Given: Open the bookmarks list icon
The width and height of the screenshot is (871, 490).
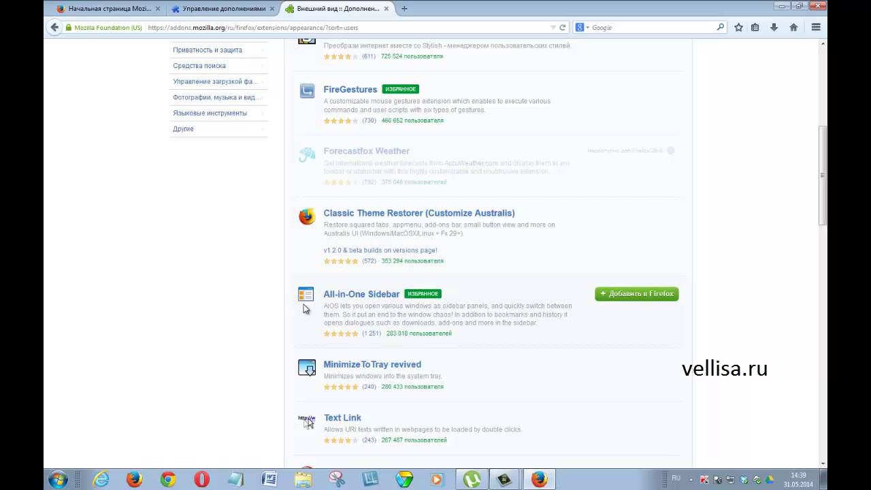Looking at the screenshot, I should (x=755, y=27).
